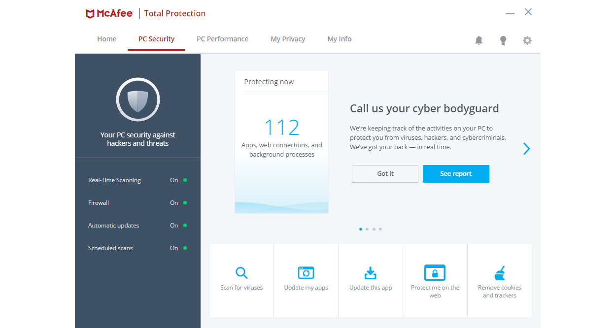Image resolution: width=616 pixels, height=328 pixels.
Task: Click the tips lightbulb icon
Action: (503, 40)
